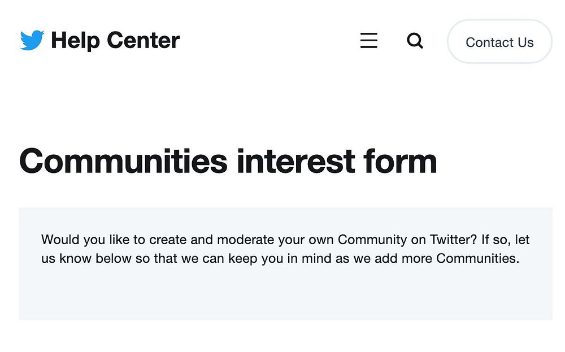Click the Communities interest form heading
Image resolution: width=565 pixels, height=352 pixels.
coord(228,160)
